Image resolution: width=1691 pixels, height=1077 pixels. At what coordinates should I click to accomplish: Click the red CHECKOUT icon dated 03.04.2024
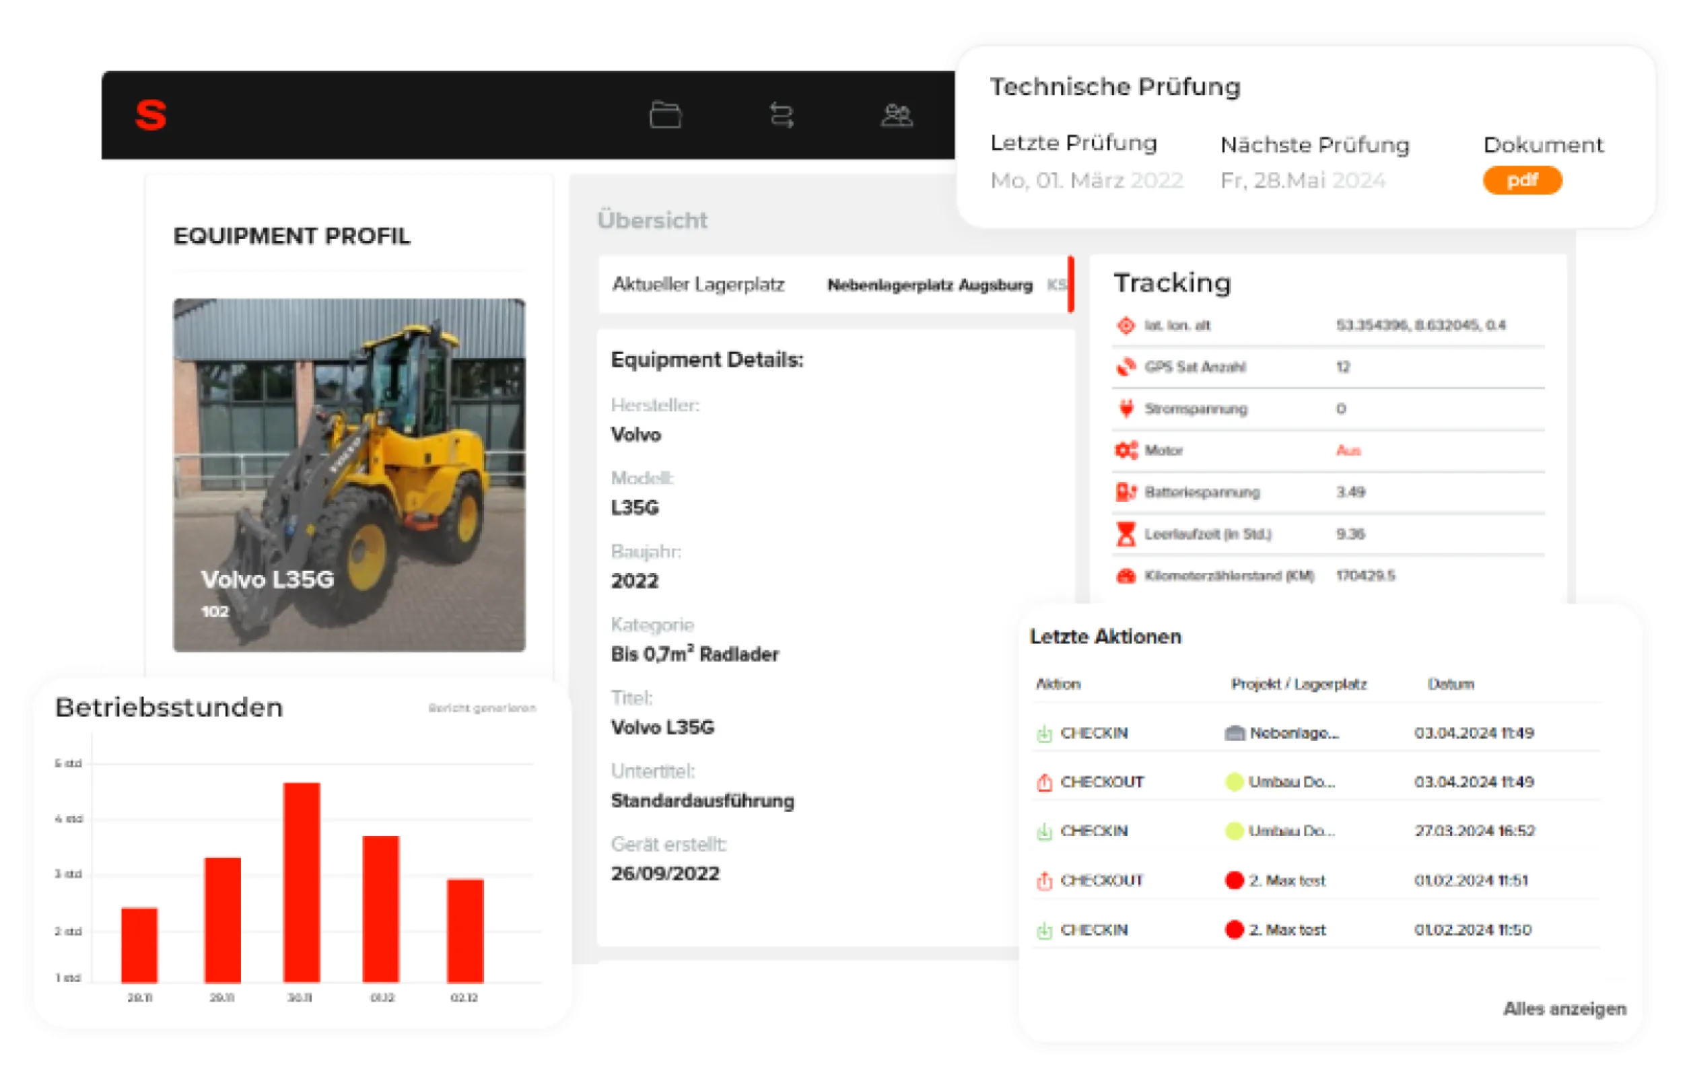(x=1043, y=781)
